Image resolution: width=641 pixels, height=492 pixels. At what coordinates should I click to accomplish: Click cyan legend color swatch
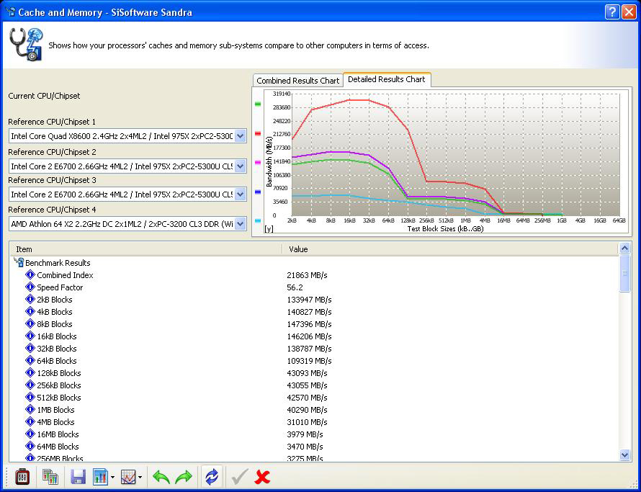click(x=258, y=220)
